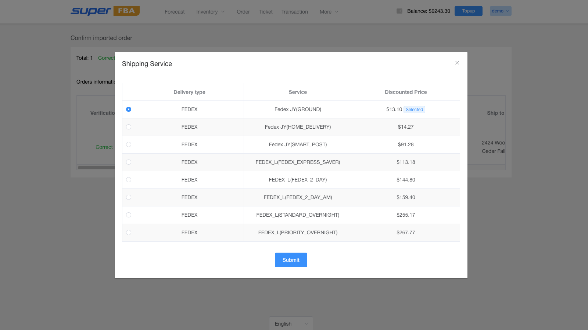588x330 pixels.
Task: Click the wallet icon beside Balance
Action: (399, 11)
